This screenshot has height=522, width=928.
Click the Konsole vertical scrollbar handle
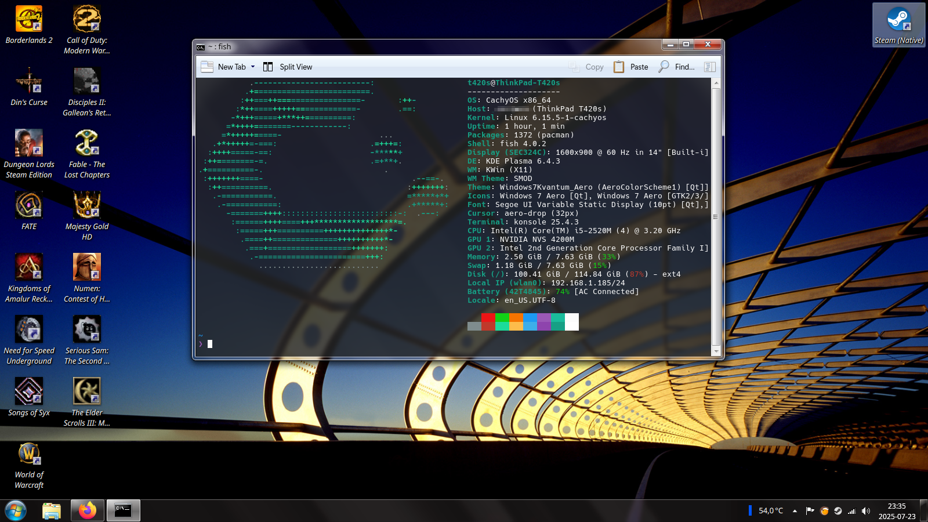[716, 217]
